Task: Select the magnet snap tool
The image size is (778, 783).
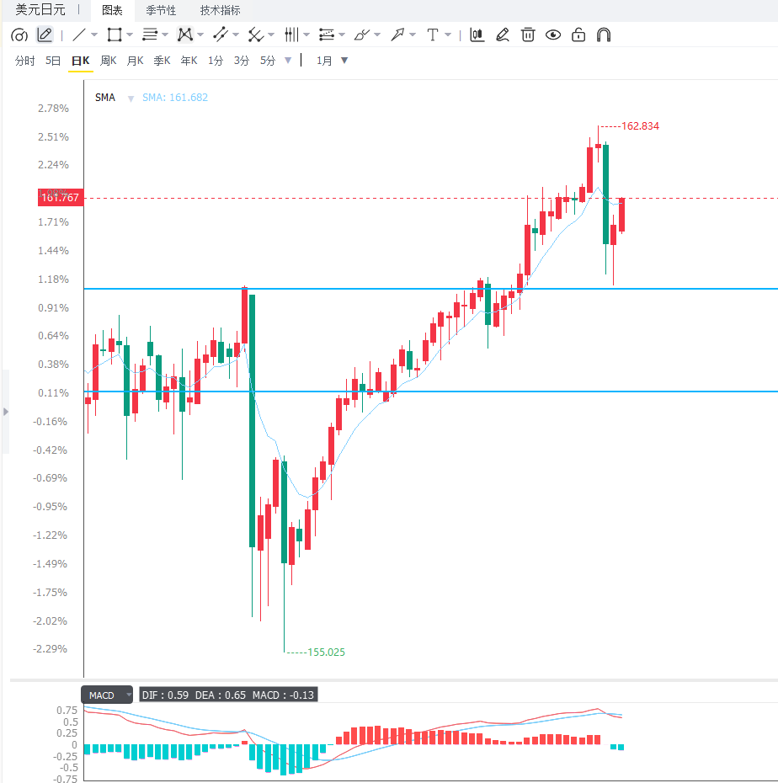Action: (x=604, y=35)
